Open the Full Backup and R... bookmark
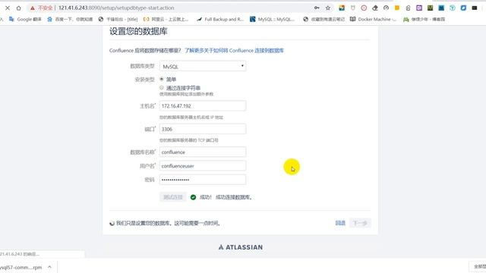The image size is (486, 273). pos(220,19)
